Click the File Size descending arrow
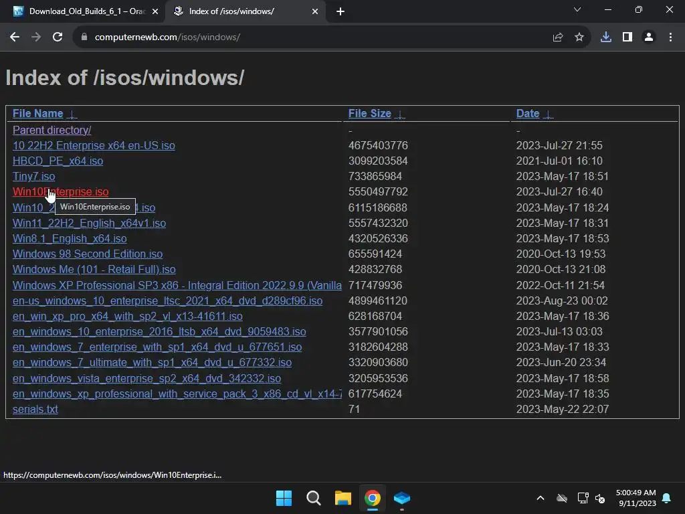Image resolution: width=685 pixels, height=514 pixels. click(x=400, y=114)
